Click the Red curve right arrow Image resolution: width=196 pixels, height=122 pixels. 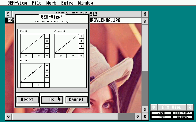click(x=39, y=56)
